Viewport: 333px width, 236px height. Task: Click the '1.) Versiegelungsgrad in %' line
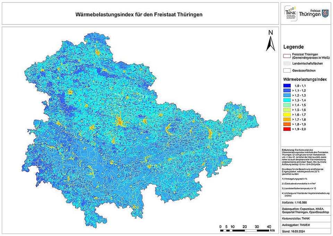[x=294, y=179]
